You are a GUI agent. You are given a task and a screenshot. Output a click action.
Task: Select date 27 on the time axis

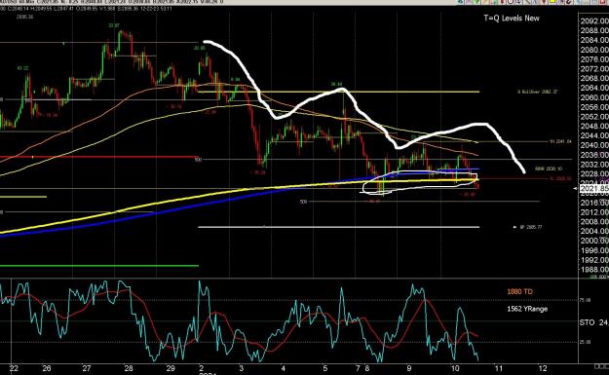tap(87, 368)
